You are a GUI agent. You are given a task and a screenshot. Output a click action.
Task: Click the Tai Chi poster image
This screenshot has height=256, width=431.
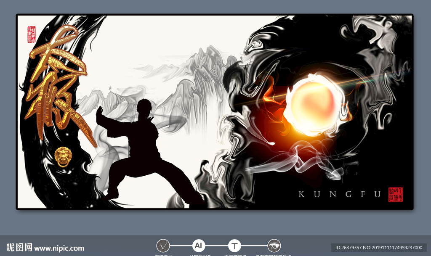coord(215,112)
